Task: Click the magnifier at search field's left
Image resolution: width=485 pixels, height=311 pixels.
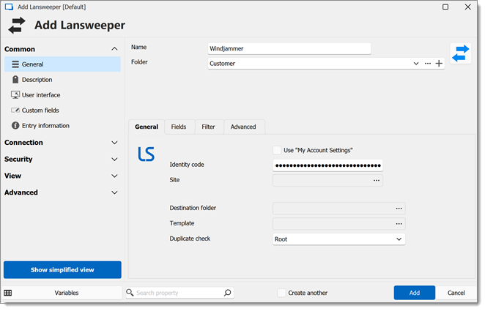Action: 130,293
